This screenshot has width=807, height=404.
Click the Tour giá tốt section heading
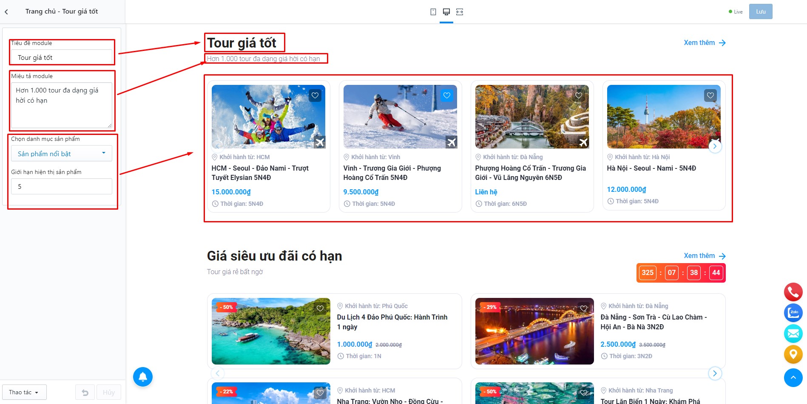tap(242, 43)
